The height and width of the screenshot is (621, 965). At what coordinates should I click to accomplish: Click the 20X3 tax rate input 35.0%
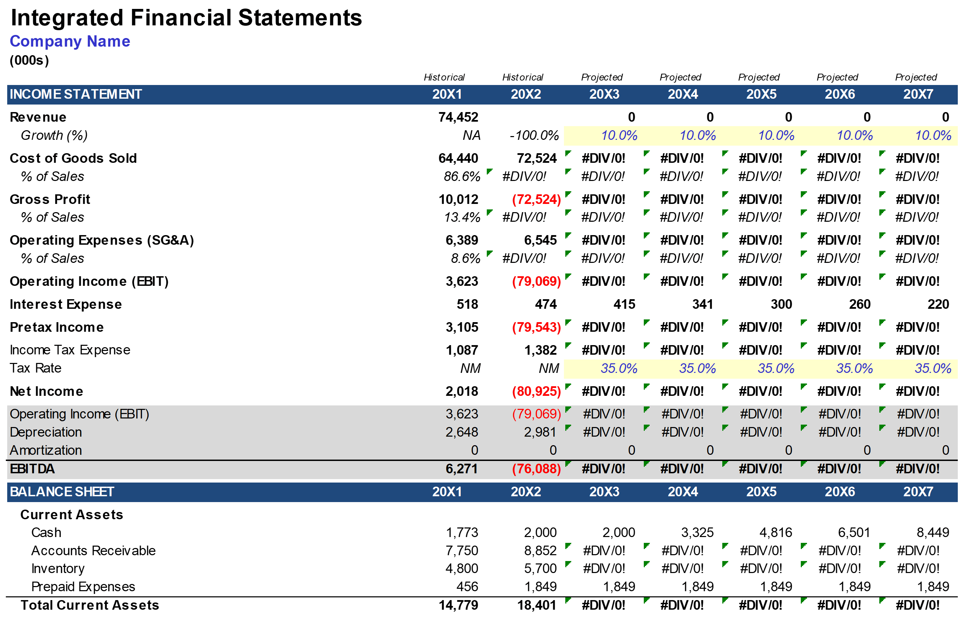click(x=619, y=368)
